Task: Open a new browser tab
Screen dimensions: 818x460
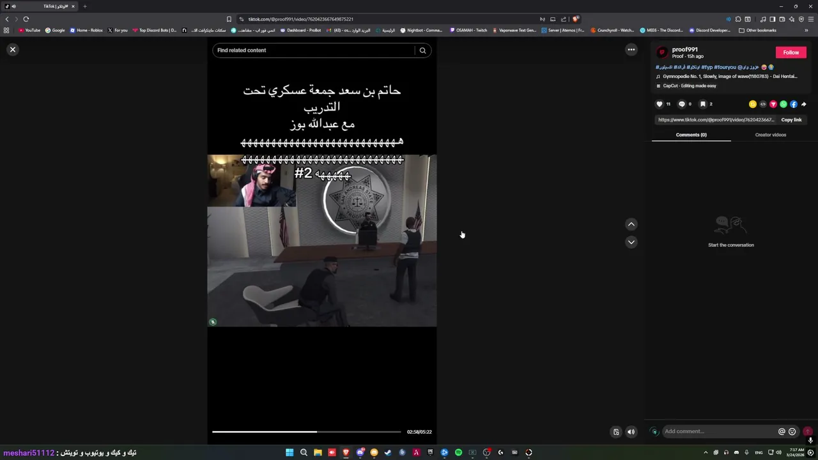Action: [84, 6]
